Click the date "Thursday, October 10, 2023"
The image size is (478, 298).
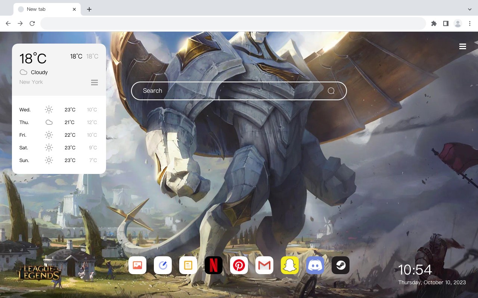coord(432,282)
